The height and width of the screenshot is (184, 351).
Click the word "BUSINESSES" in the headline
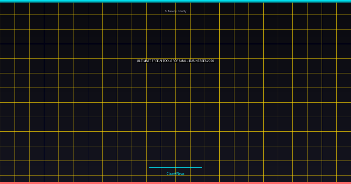(197, 61)
